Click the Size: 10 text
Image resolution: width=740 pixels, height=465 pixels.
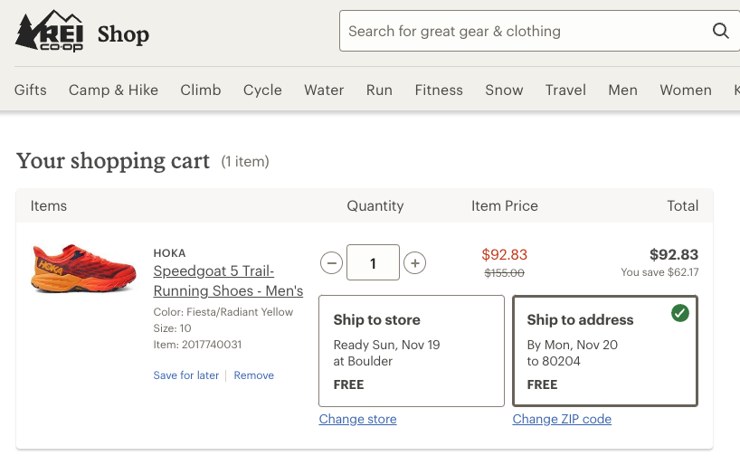[172, 328]
